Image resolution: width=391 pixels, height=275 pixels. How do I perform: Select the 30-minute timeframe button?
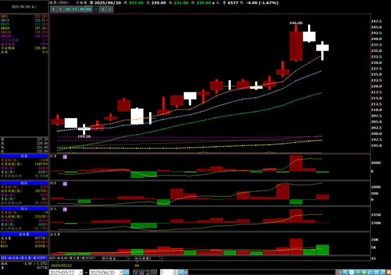coord(81,9)
